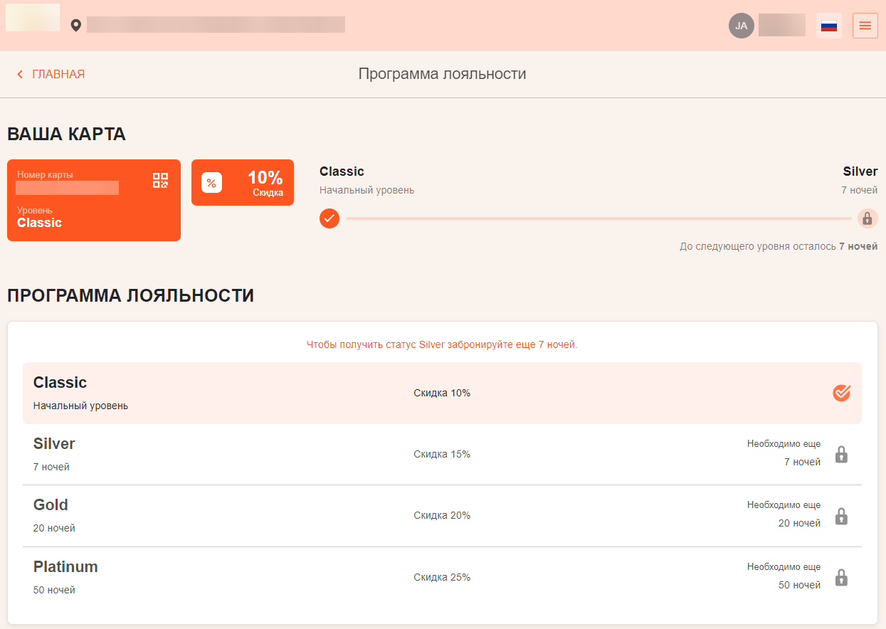Select the Classic level row
Viewport: 886px width, 629px height.
[442, 393]
